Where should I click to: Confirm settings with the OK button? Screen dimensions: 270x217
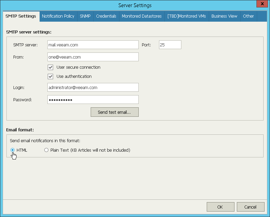[x=220, y=207]
